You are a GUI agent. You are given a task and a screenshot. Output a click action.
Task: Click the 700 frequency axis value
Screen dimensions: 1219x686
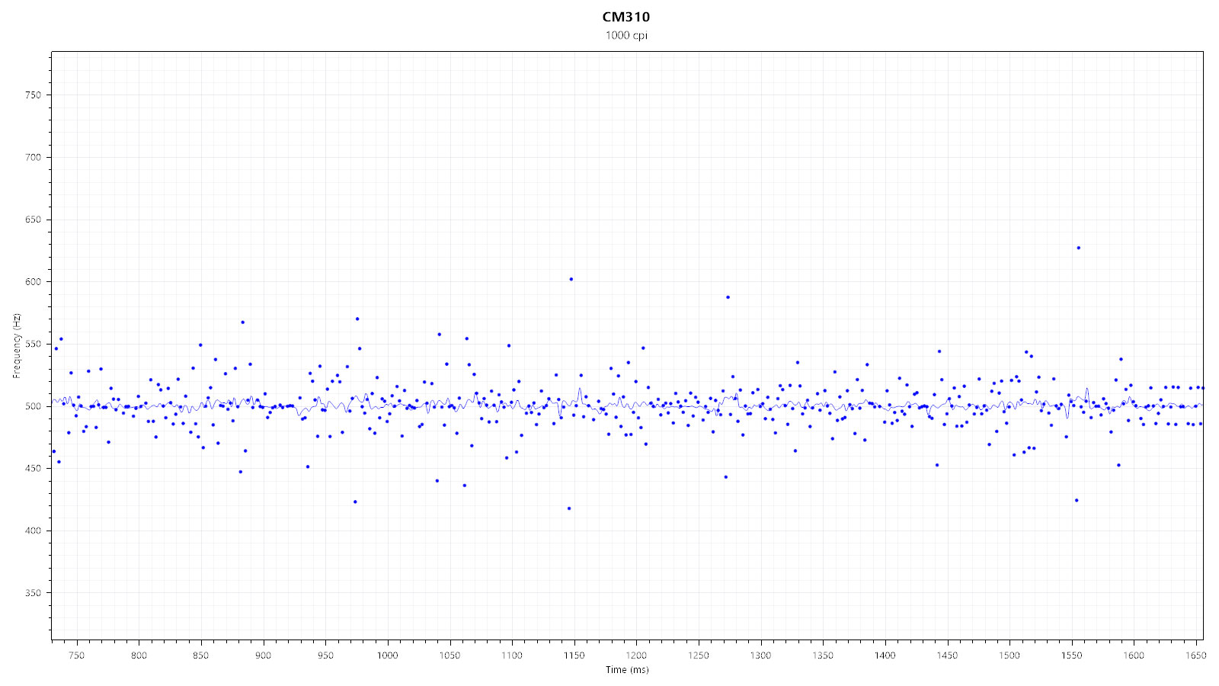(x=33, y=158)
